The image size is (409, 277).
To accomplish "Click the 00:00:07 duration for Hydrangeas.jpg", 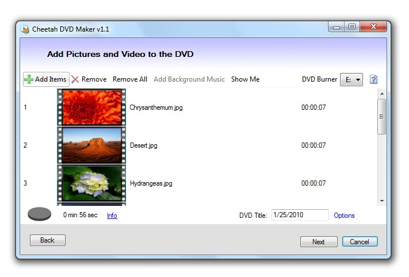I will pyautogui.click(x=314, y=183).
